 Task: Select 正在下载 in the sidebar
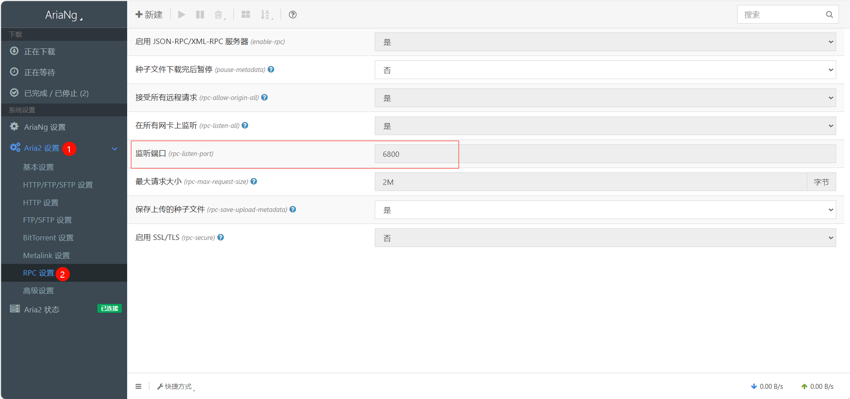[x=40, y=52]
